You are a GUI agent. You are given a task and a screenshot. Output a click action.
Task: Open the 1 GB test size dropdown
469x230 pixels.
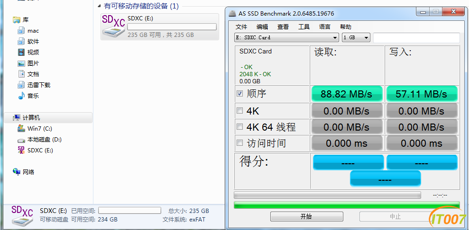tap(356, 37)
